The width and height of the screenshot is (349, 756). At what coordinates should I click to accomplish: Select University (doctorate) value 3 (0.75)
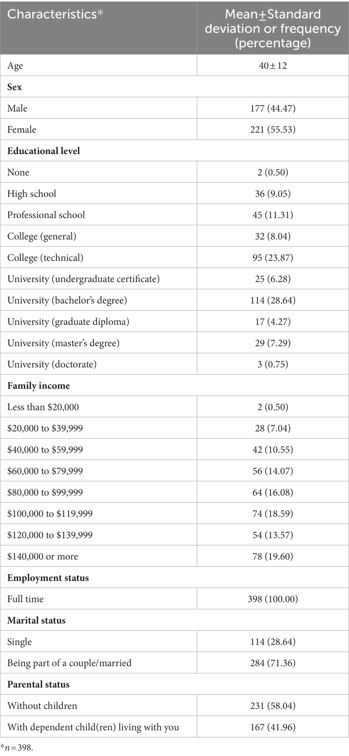(273, 364)
